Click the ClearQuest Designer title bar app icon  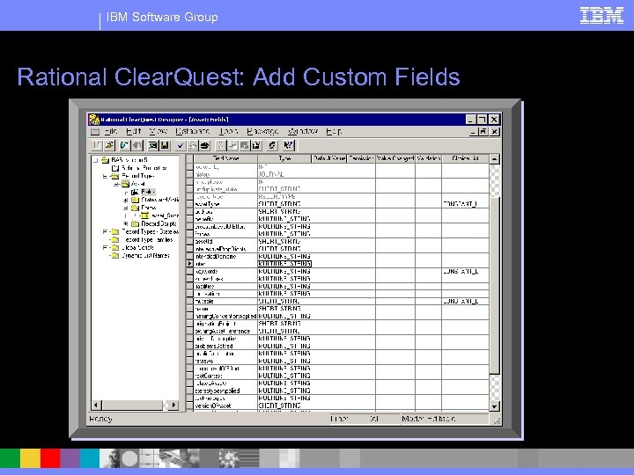[94, 119]
